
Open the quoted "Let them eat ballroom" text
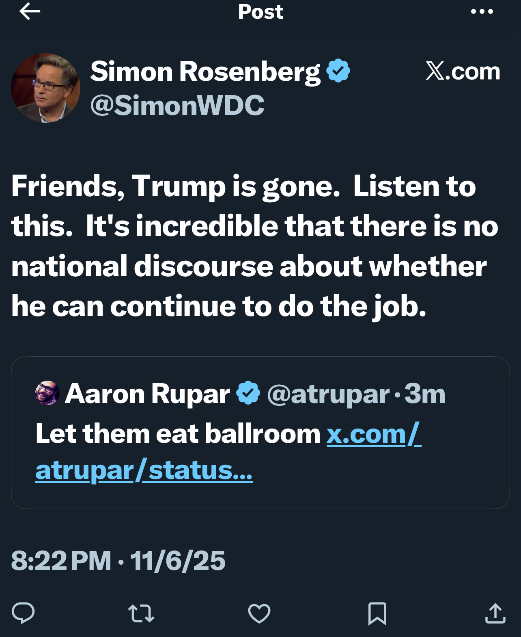click(178, 433)
